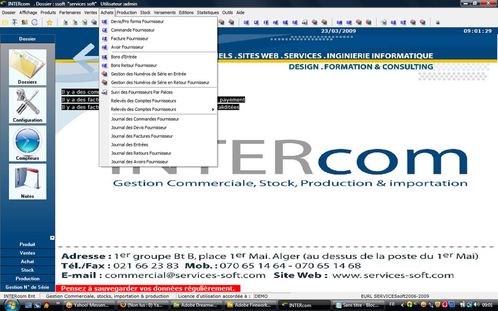
Task: Click the open folder toolbar icon
Action: pos(5,22)
